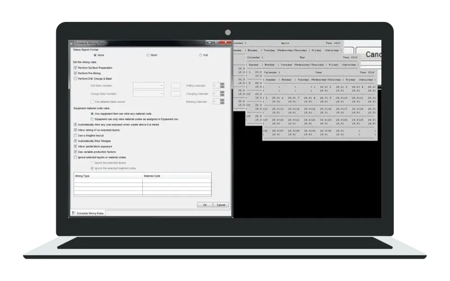Screen dimensions: 450x281
Task: Click the April calendar header in background
Action: [x=285, y=43]
